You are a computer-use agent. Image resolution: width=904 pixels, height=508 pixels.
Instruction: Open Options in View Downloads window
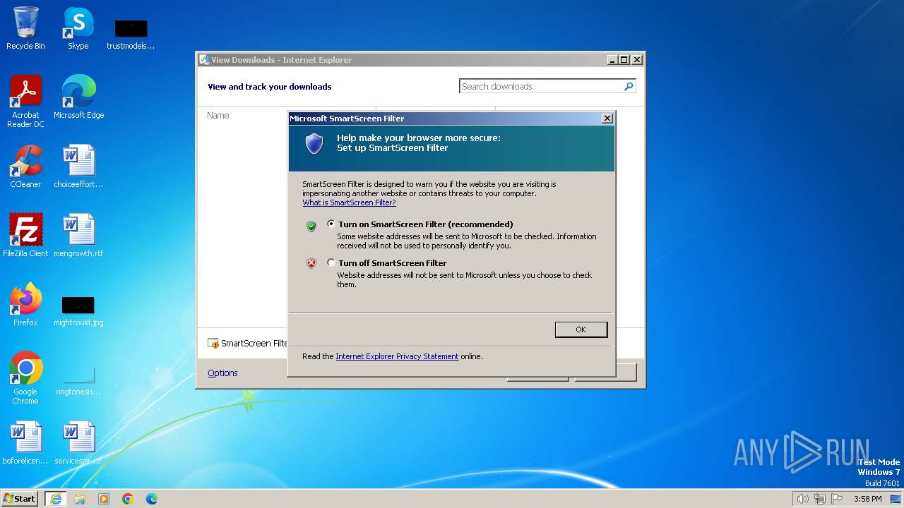tap(222, 373)
